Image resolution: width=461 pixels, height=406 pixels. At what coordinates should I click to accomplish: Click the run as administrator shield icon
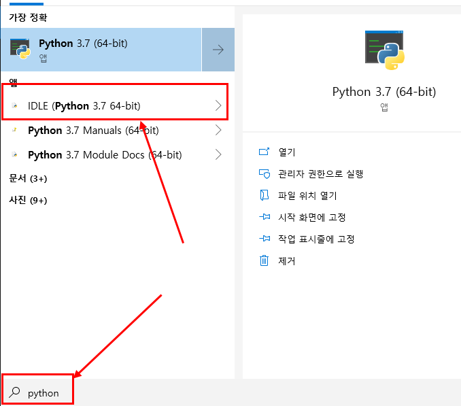tap(264, 173)
